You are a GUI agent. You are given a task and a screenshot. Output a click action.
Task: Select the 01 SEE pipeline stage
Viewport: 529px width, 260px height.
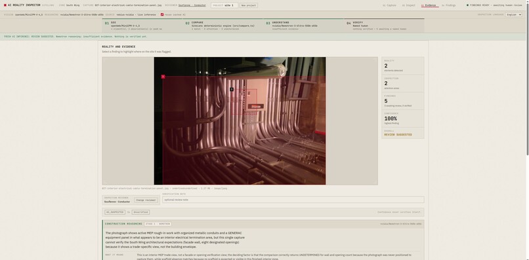[142, 26]
